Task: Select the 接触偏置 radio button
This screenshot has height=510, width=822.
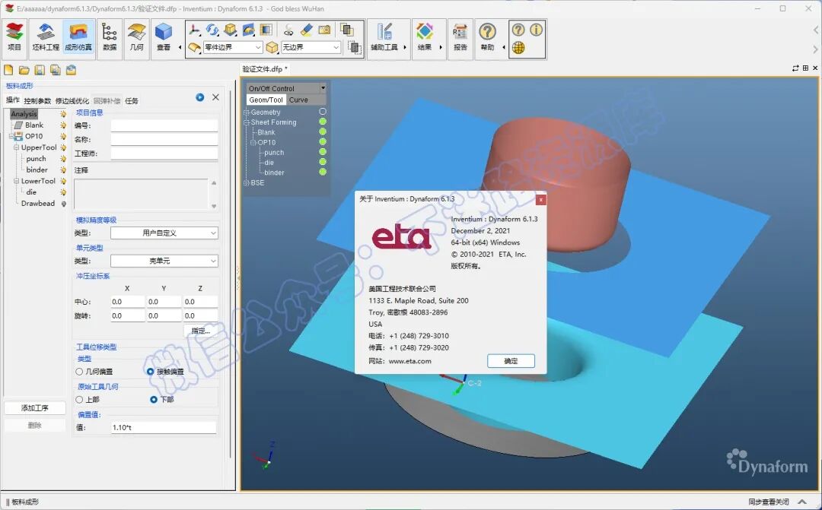Action: (x=151, y=371)
